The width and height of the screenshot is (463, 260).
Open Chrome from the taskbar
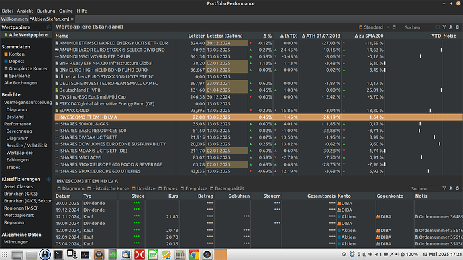tap(193, 255)
